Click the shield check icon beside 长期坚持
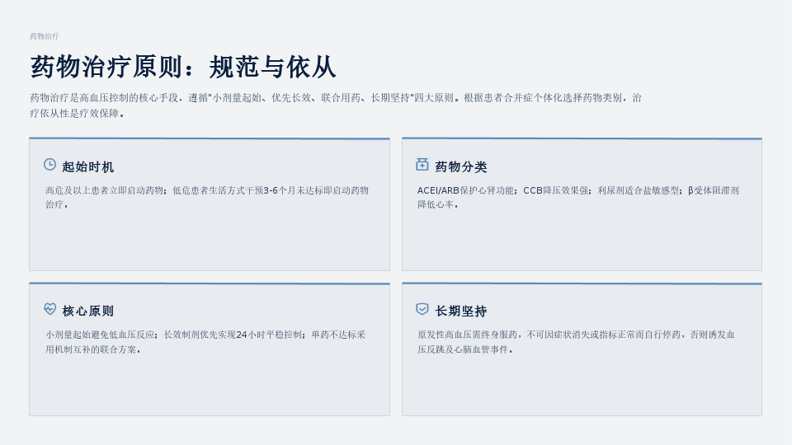This screenshot has height=445, width=792. (422, 309)
